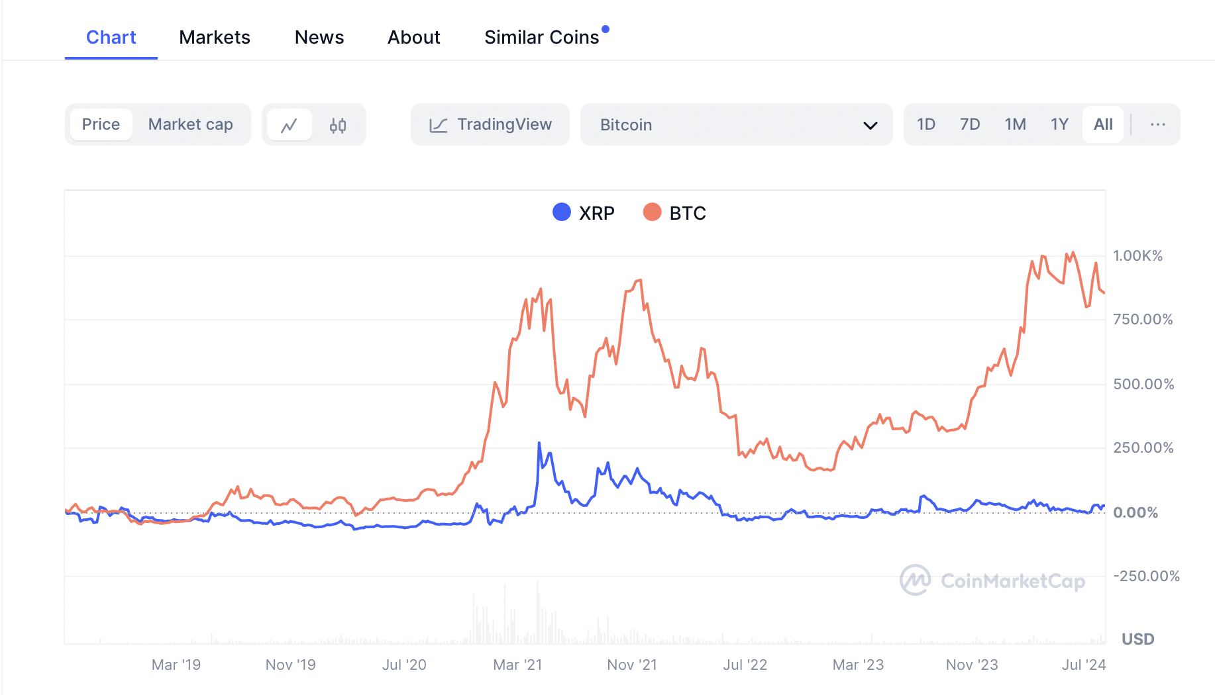Click the Mar '19 date label
Screen dimensions: 1215x695
[176, 665]
